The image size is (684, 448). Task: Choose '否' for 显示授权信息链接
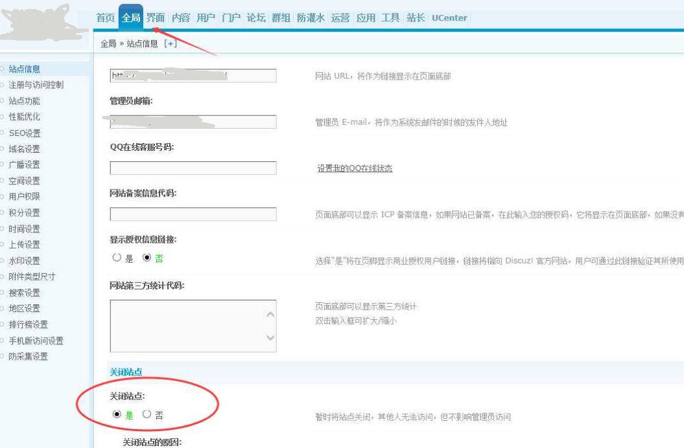point(147,258)
